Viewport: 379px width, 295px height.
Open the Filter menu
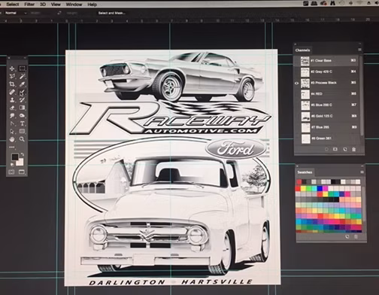[x=29, y=5]
